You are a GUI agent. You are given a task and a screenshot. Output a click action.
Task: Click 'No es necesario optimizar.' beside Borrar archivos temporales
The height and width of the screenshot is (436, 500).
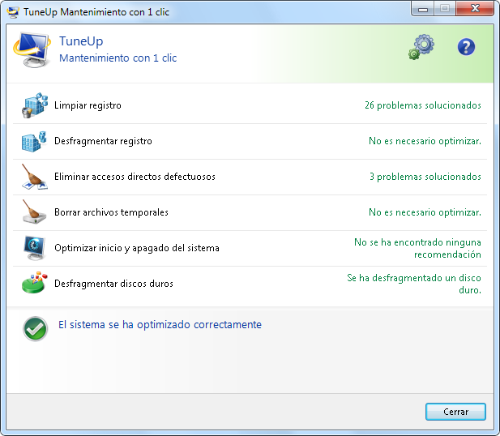425,212
